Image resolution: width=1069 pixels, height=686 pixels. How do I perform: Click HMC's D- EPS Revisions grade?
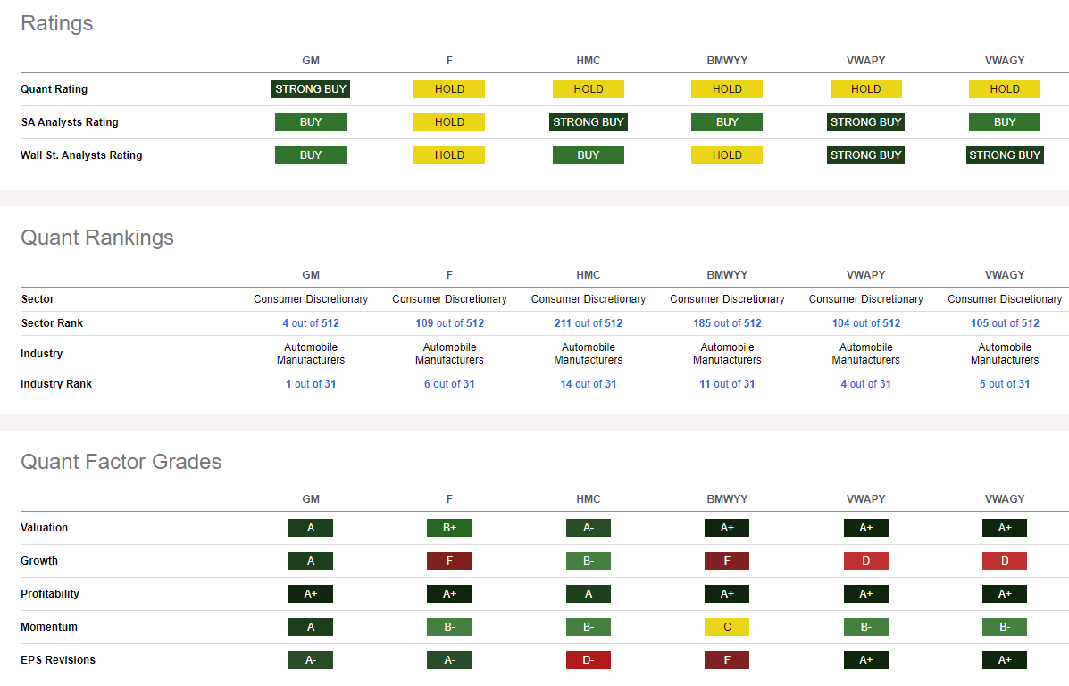coord(589,660)
